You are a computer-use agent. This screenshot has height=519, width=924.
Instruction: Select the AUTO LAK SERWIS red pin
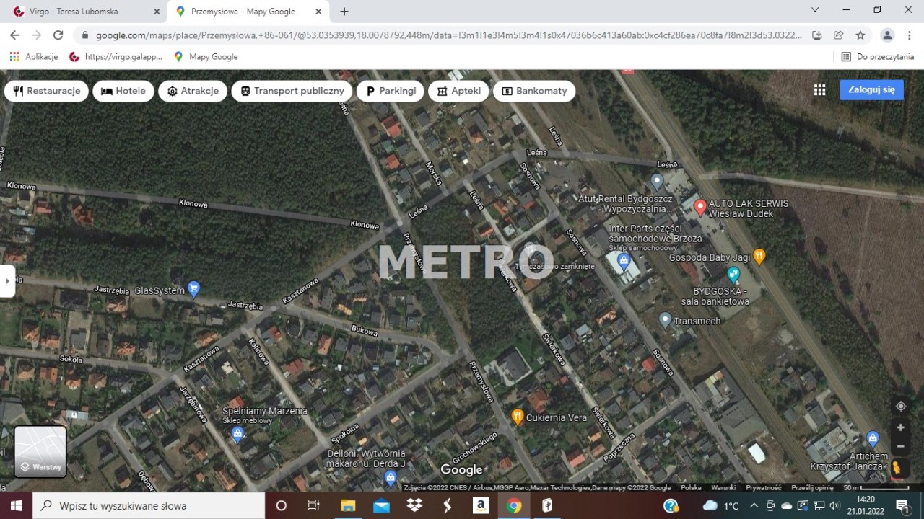(699, 208)
